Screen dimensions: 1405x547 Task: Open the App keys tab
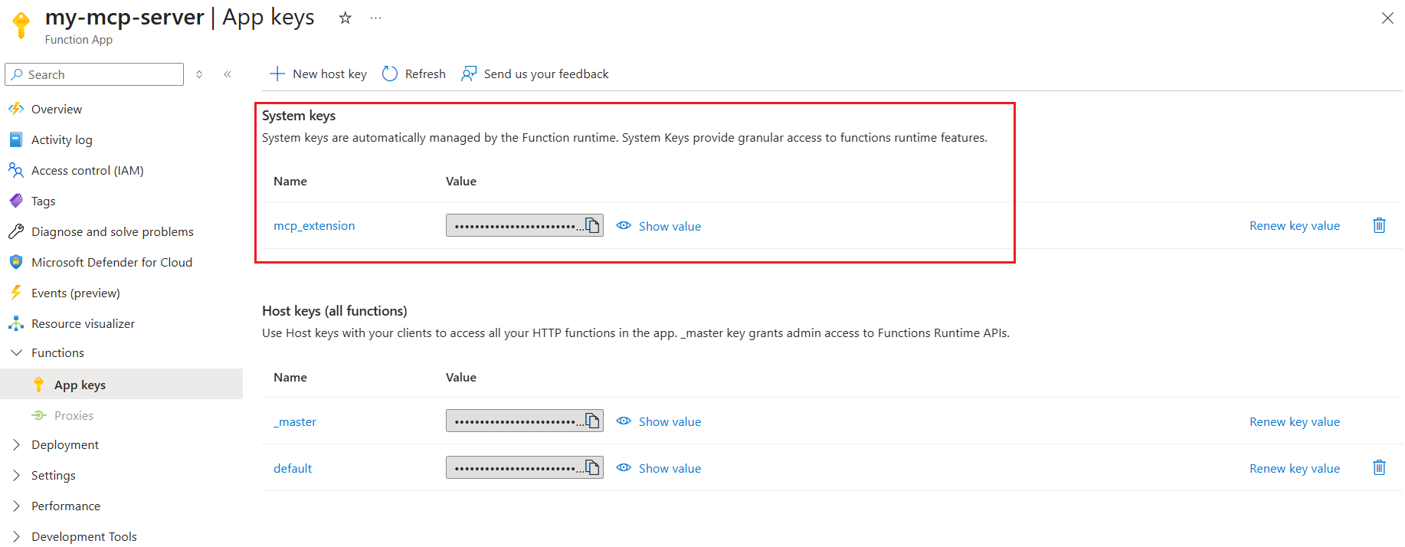point(79,384)
